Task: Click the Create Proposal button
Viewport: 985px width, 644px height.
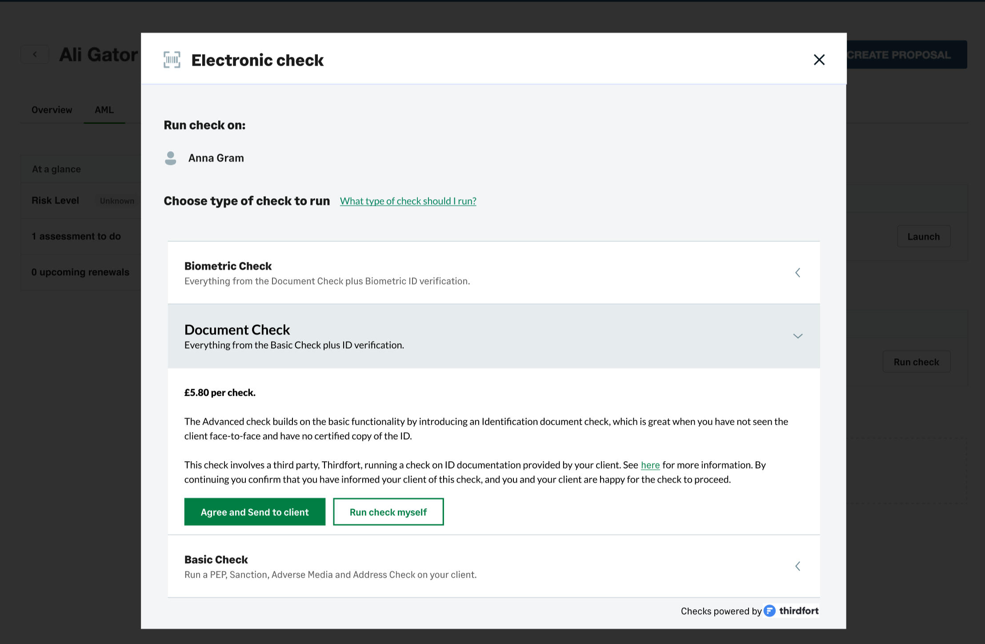Action: [x=906, y=55]
